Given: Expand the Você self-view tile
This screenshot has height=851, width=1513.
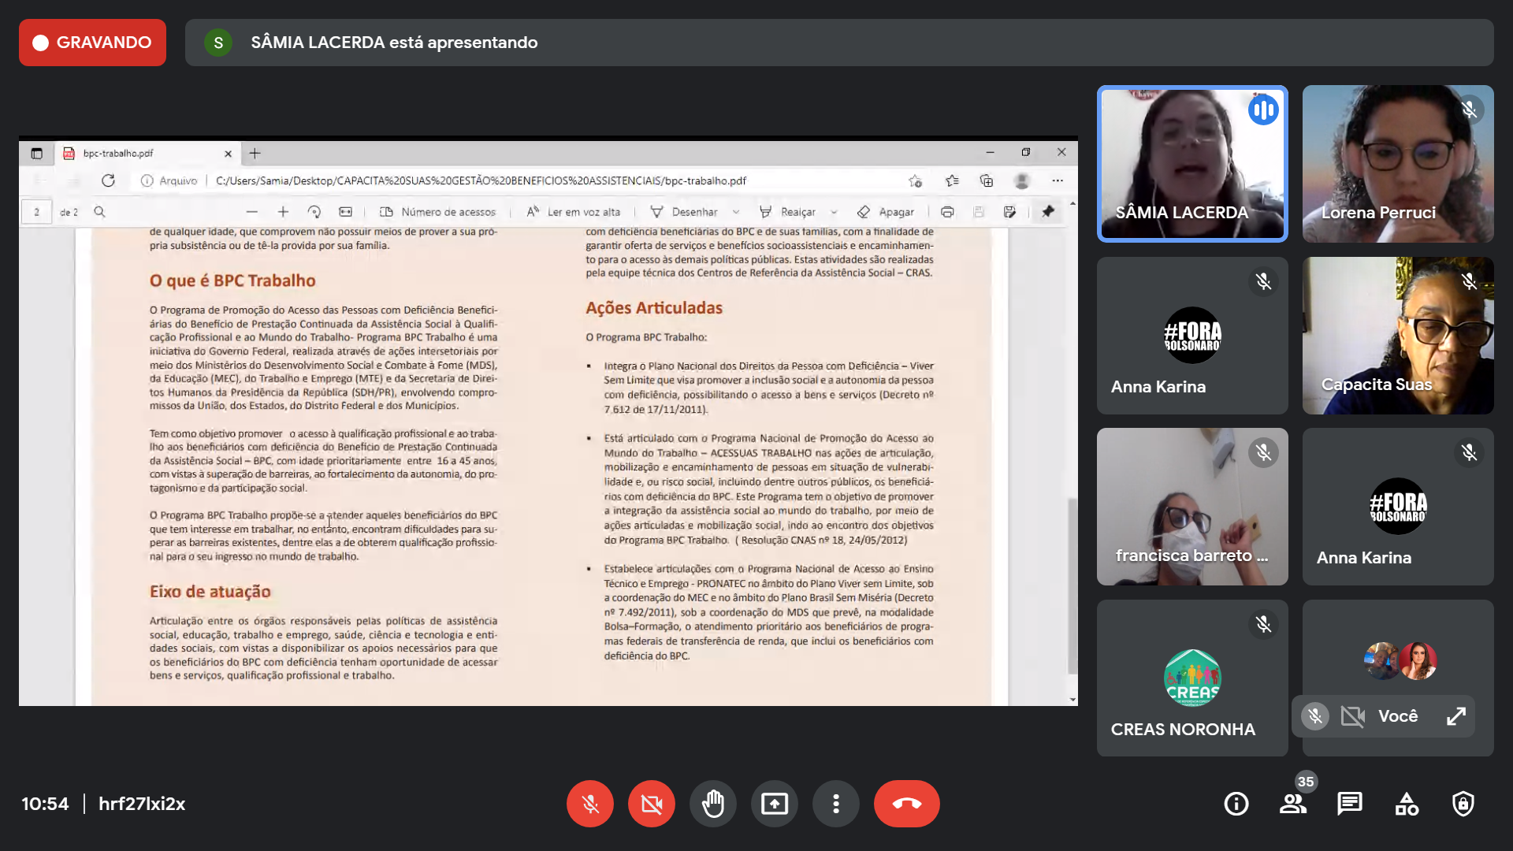Looking at the screenshot, I should 1455,716.
